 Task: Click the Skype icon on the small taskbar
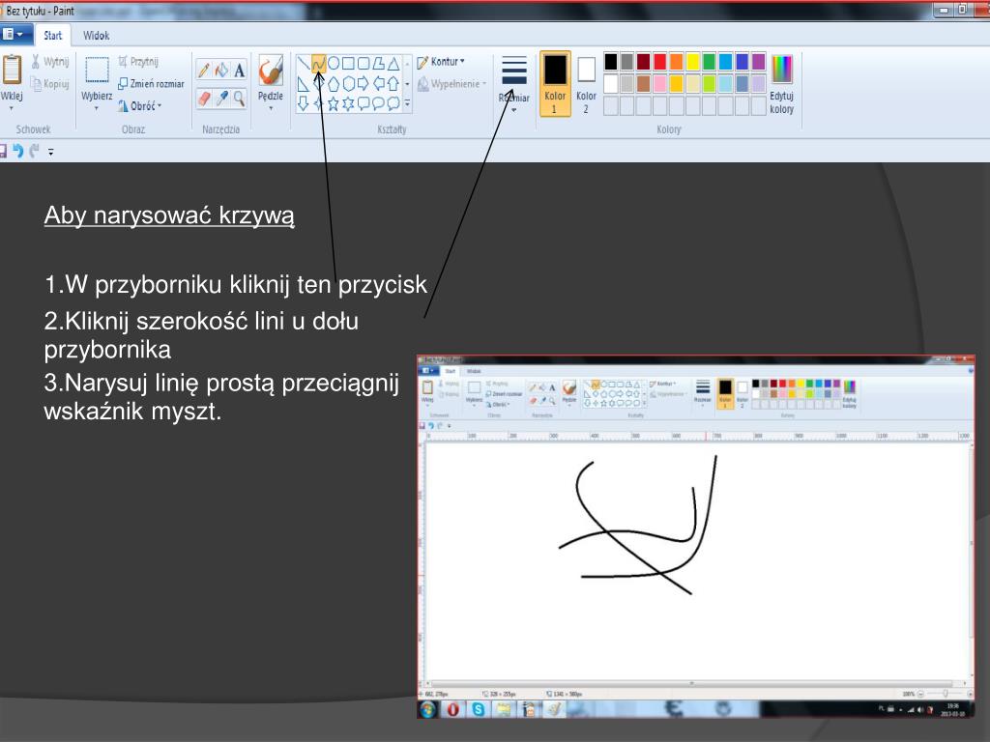[478, 709]
